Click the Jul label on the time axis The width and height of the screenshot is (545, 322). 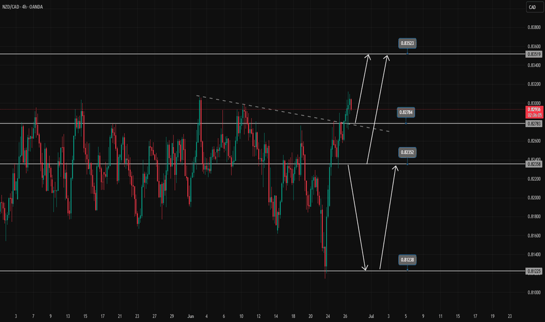coord(371,316)
